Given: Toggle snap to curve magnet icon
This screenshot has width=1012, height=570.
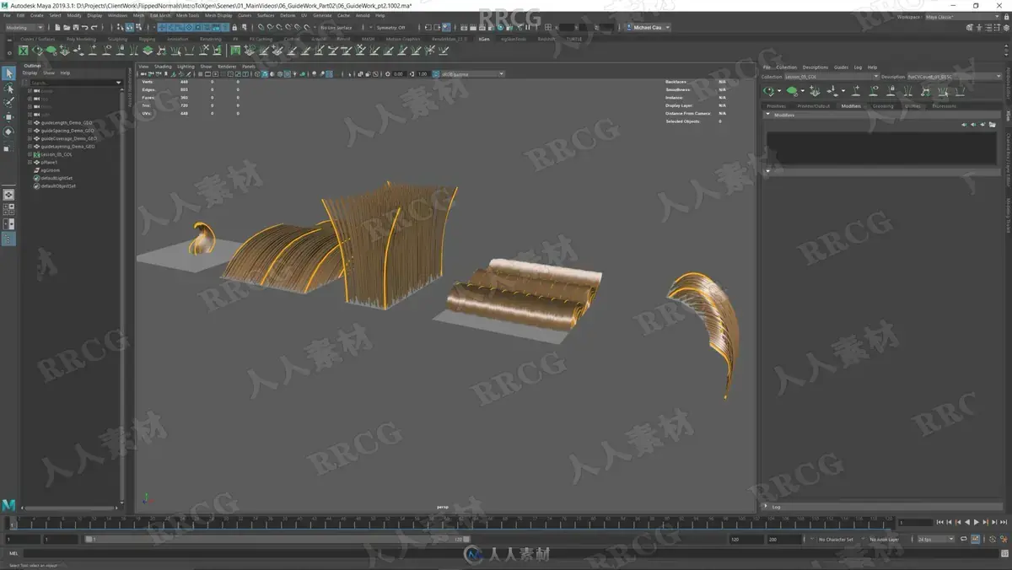Looking at the screenshot, I should 270,27.
